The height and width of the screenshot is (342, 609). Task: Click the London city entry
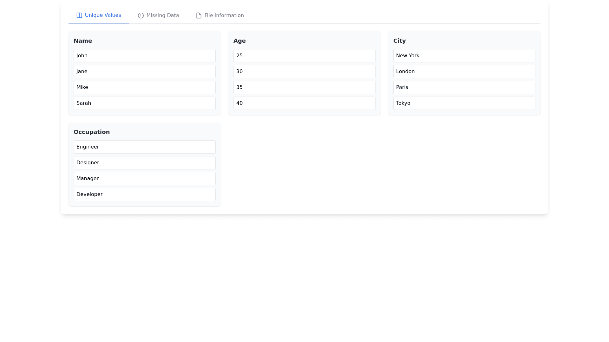pyautogui.click(x=464, y=72)
